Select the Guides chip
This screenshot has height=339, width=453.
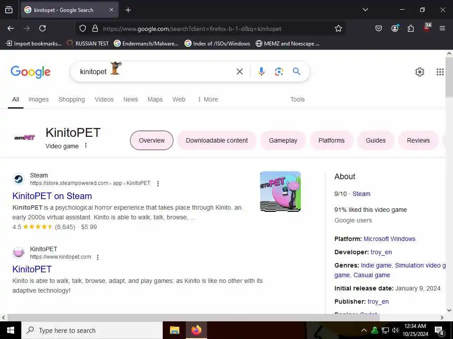tap(376, 140)
